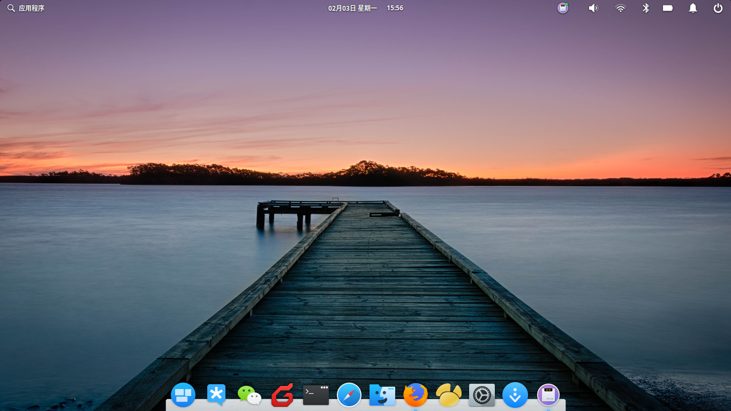Open the 应用程序 applications menu

(26, 8)
